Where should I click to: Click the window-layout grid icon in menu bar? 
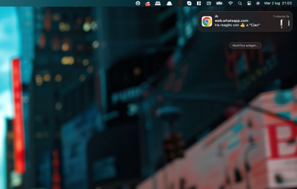pyautogui.click(x=199, y=3)
